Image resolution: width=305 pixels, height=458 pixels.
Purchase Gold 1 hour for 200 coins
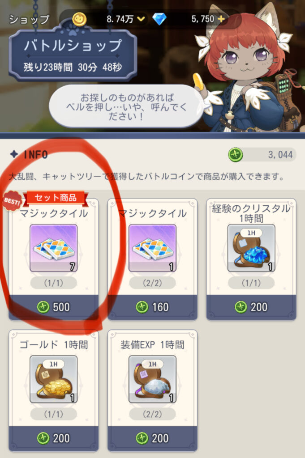click(53, 438)
